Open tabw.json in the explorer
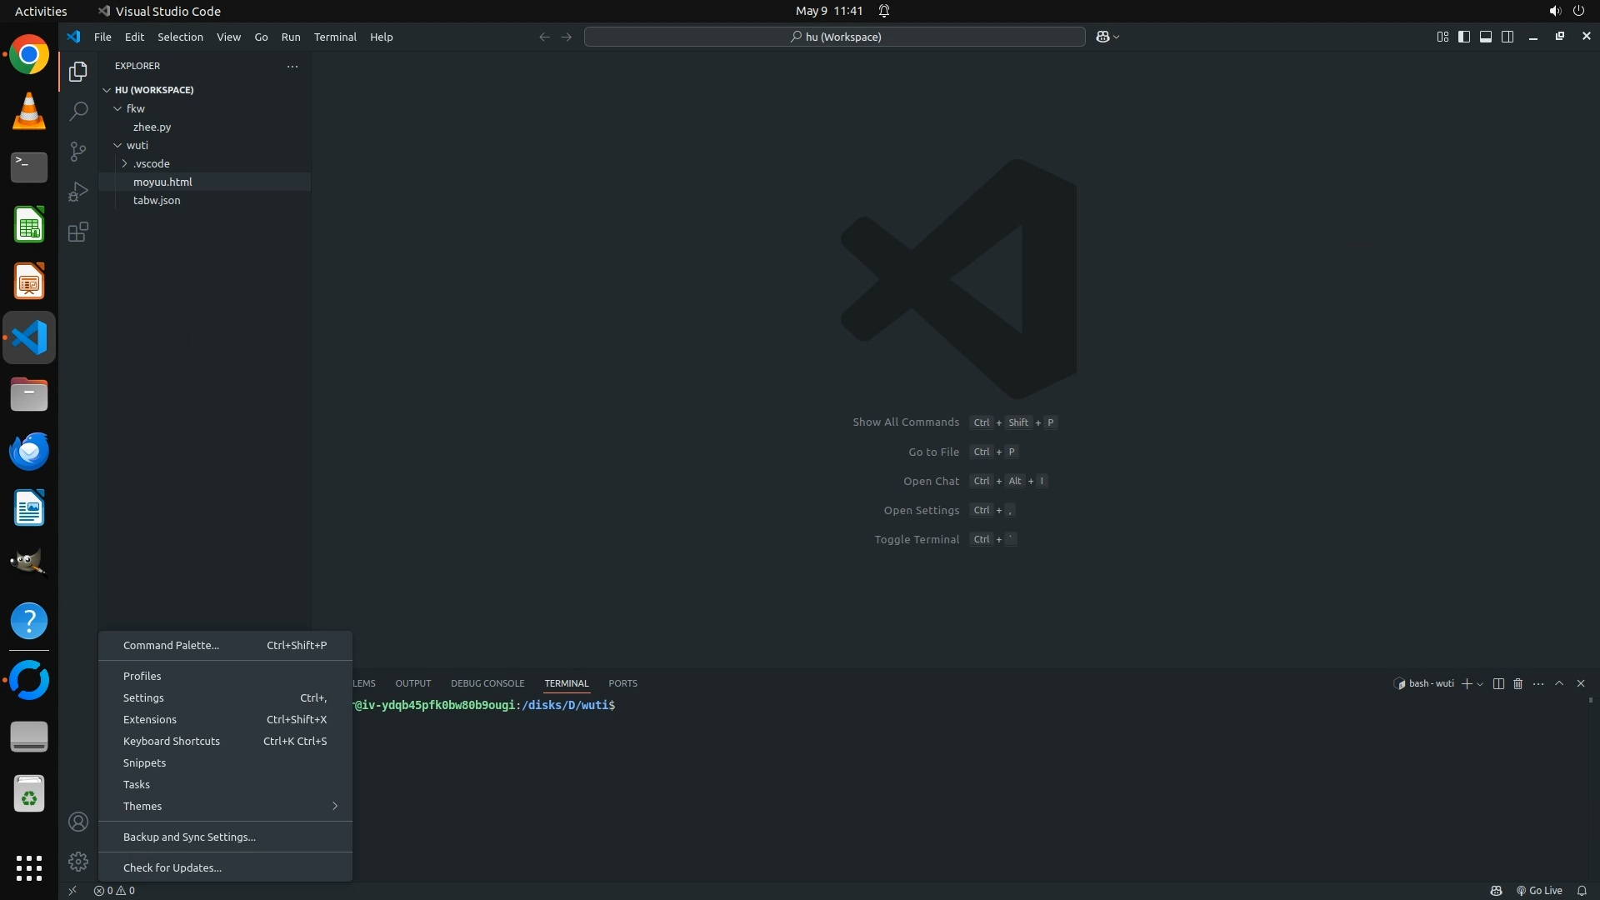Screen dimensions: 1600x900 [x=157, y=200]
